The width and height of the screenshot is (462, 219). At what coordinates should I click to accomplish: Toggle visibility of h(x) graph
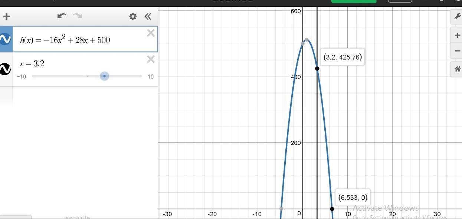[5, 39]
